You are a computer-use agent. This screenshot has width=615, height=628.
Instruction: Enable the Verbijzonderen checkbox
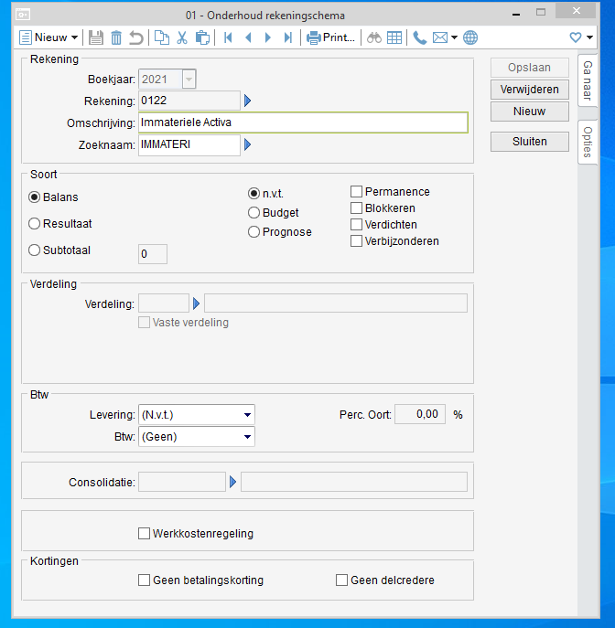click(x=356, y=241)
